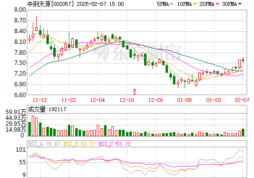
Task: Click the 59.91万 volume axis label
Action: (16, 112)
